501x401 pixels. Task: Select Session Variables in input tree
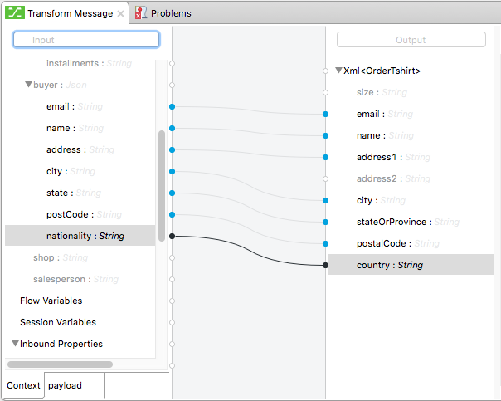[x=57, y=322]
